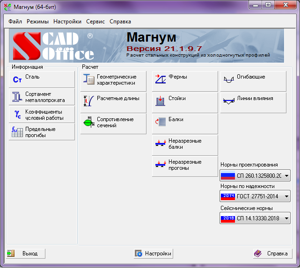Click the 'Нормы проектирования' label
Screen dimensions: 300x268
249,165
